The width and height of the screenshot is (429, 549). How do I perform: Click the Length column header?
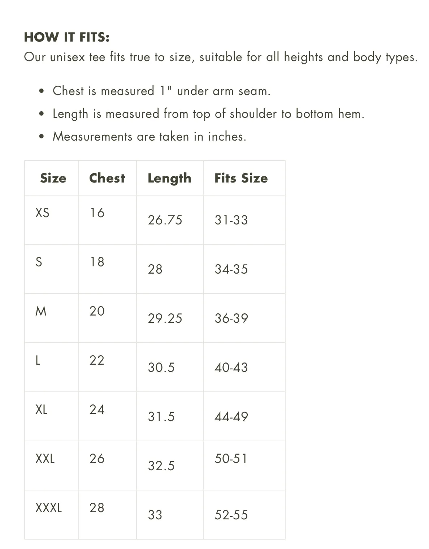[x=169, y=178]
